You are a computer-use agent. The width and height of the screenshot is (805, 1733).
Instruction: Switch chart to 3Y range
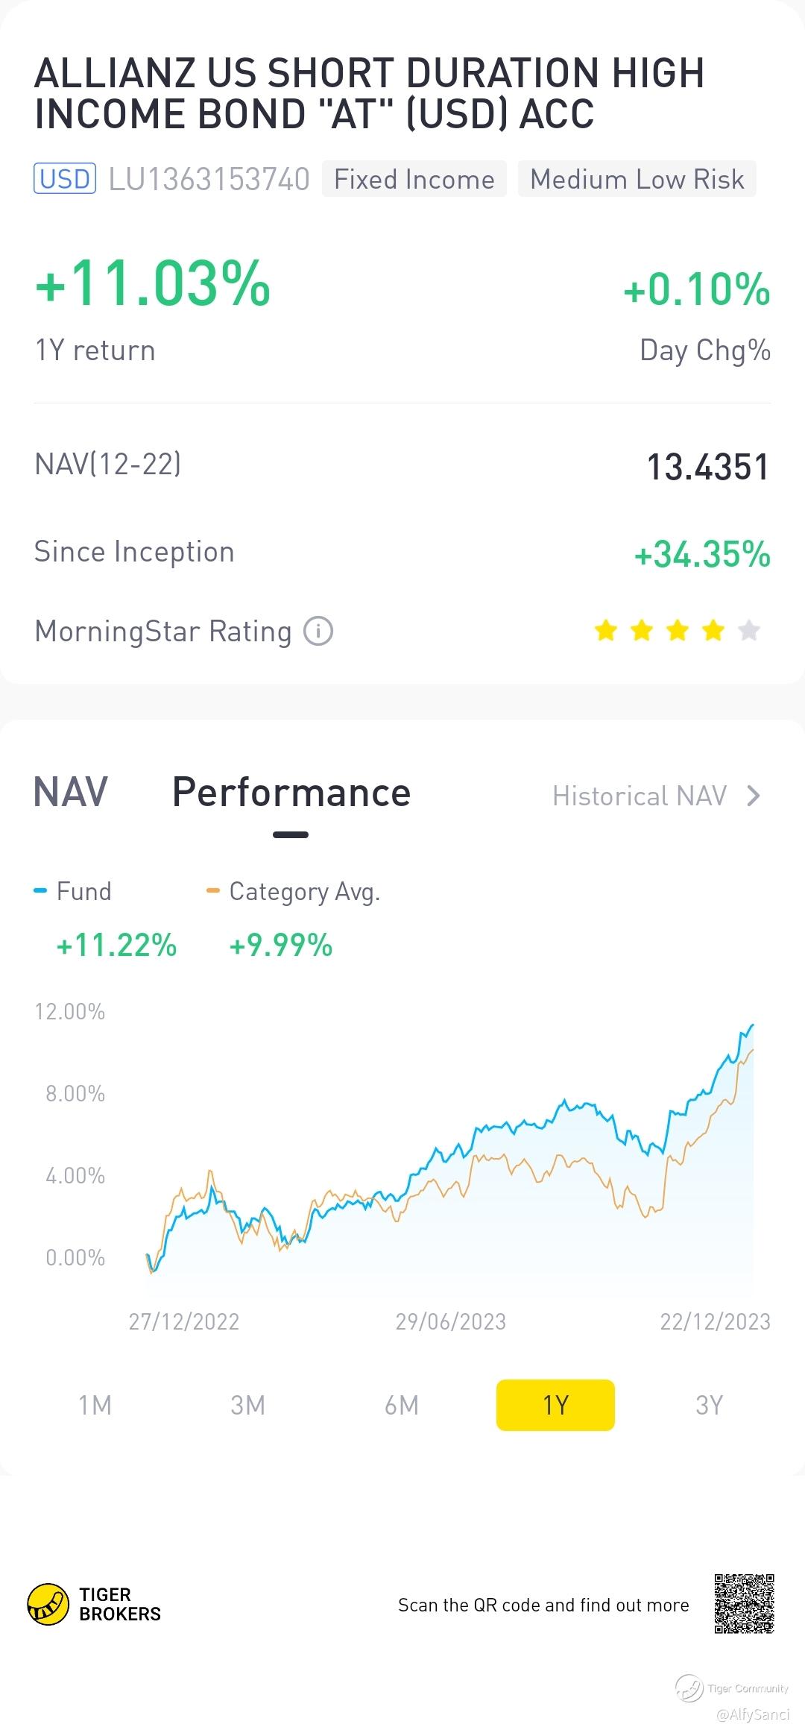pyautogui.click(x=709, y=1405)
